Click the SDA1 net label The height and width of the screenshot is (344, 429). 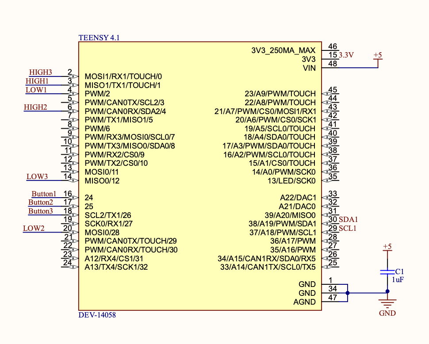point(349,220)
